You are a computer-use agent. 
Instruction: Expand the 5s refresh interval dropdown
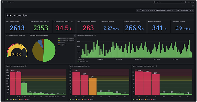click(191, 10)
